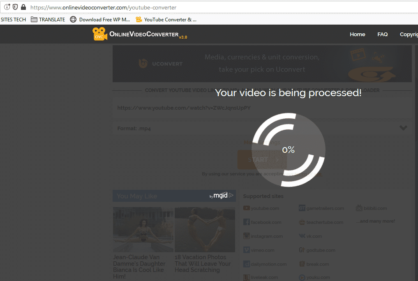The width and height of the screenshot is (418, 281).
Task: Click the facebook.com supported site text
Action: coord(266,222)
